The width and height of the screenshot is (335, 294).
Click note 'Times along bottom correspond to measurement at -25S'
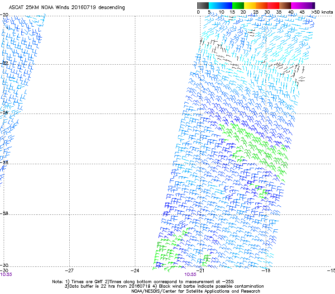coord(172,282)
